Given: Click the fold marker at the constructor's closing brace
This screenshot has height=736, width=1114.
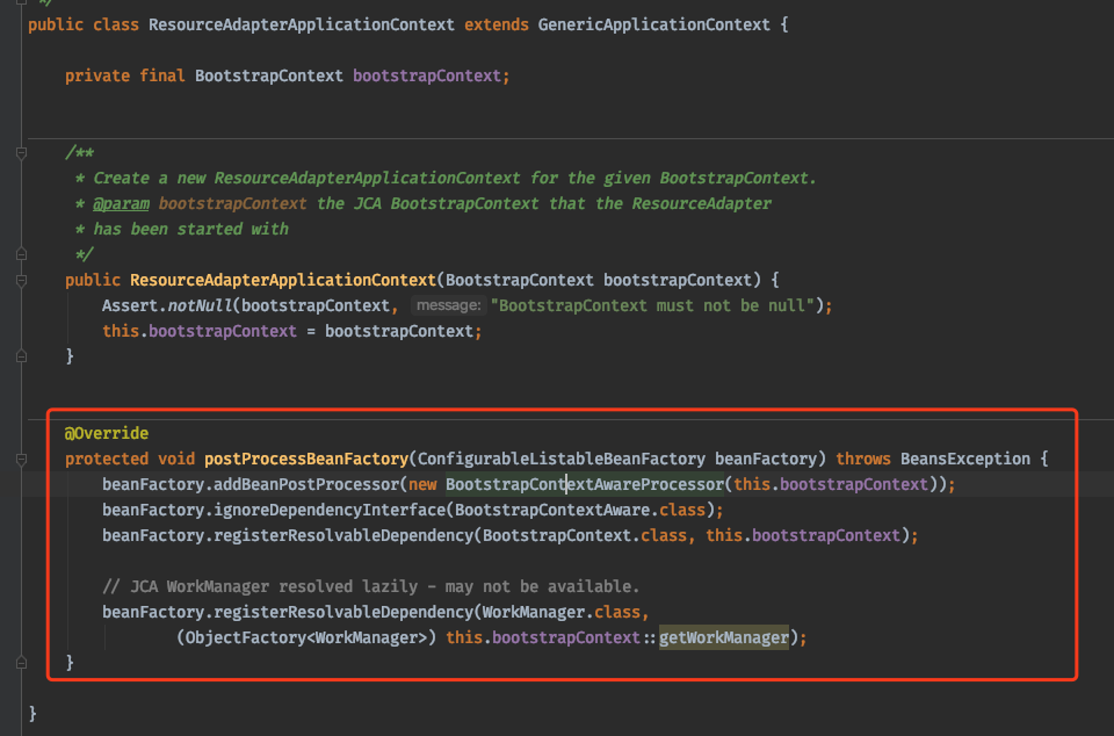Looking at the screenshot, I should [21, 356].
